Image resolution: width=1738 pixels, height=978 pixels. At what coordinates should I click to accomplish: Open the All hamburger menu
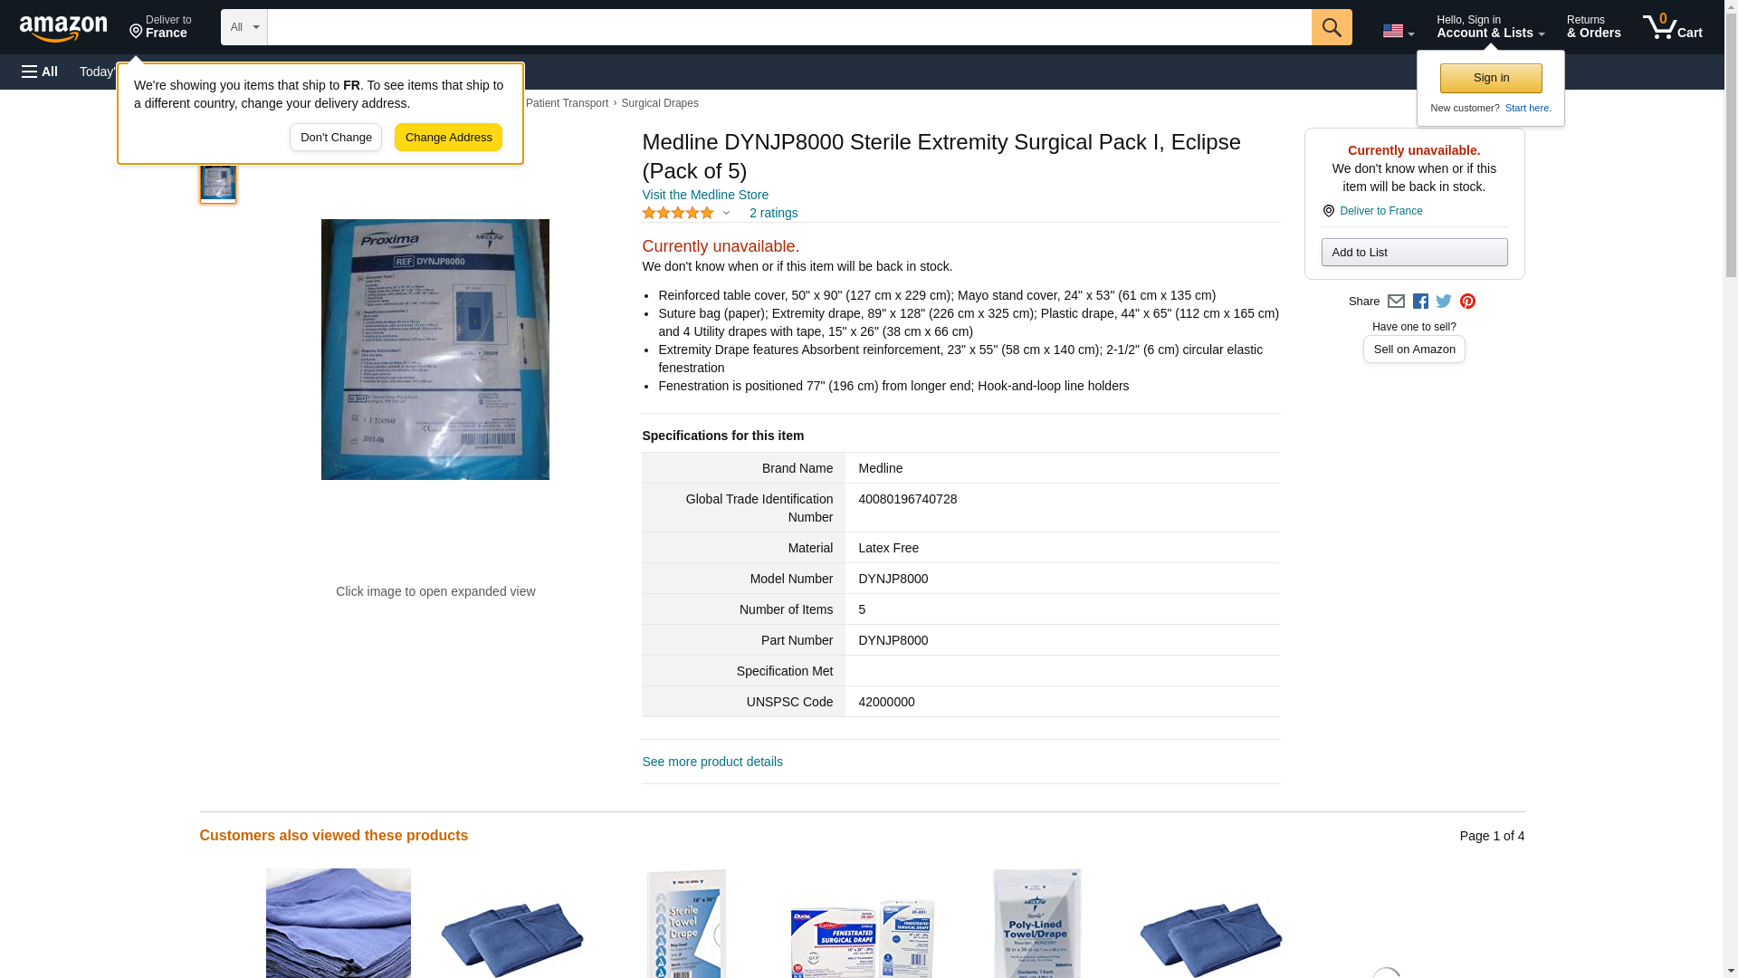pyautogui.click(x=40, y=72)
